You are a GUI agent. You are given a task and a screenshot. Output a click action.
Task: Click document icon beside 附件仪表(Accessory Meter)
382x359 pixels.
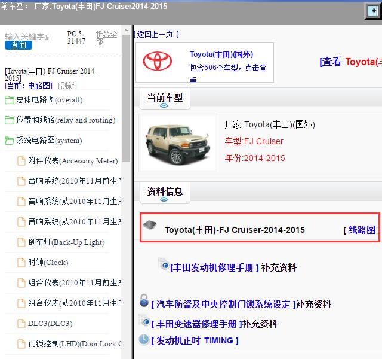[x=21, y=161]
